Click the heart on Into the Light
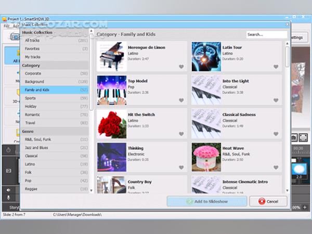 [276, 100]
